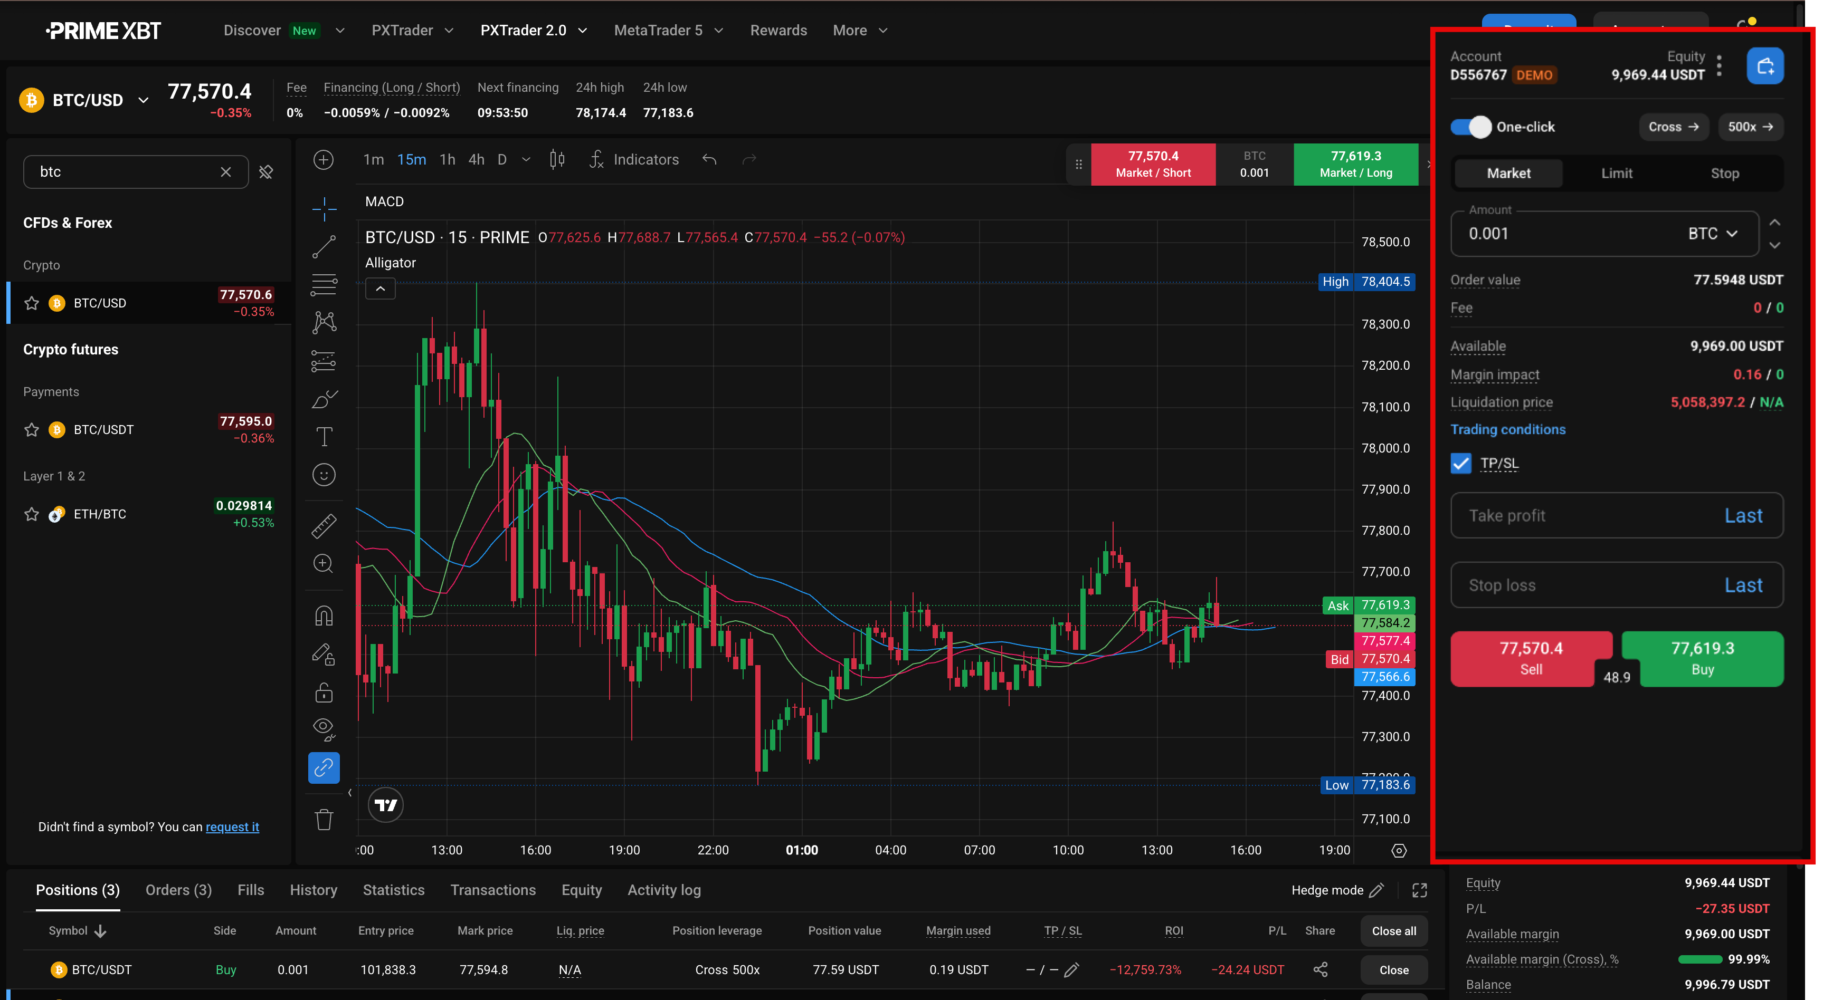The height and width of the screenshot is (1000, 1823).
Task: Switch to the Stop order tab
Action: (x=1725, y=174)
